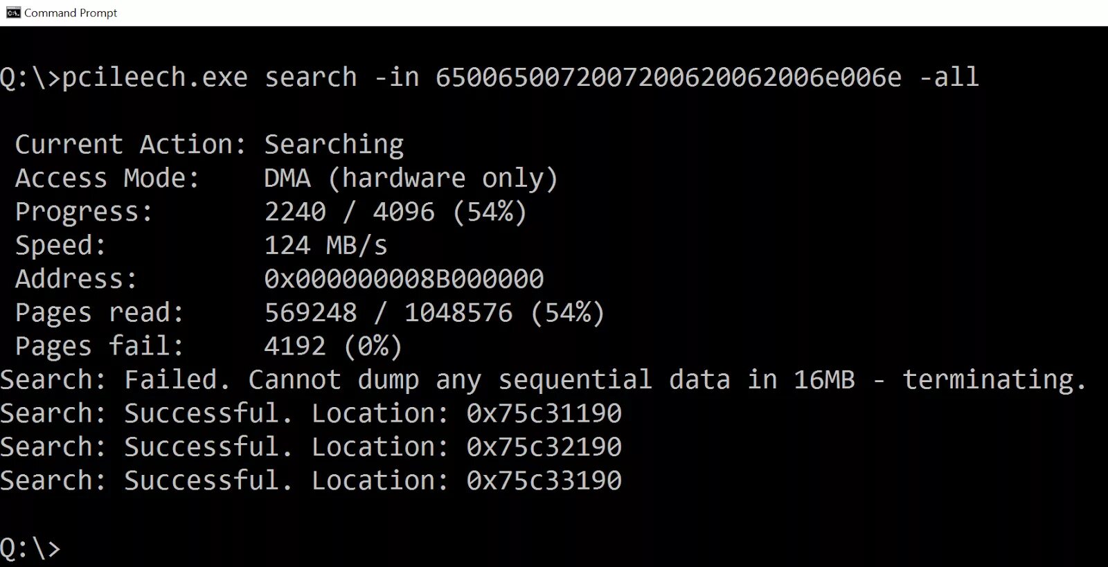Click the "Command Prompt" window title text

point(71,12)
